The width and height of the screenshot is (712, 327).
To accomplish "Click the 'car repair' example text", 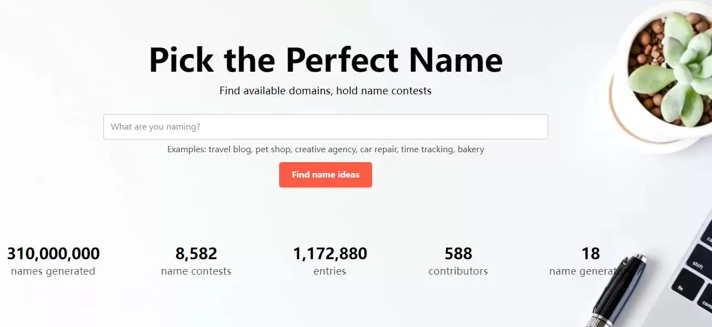I will coord(378,149).
